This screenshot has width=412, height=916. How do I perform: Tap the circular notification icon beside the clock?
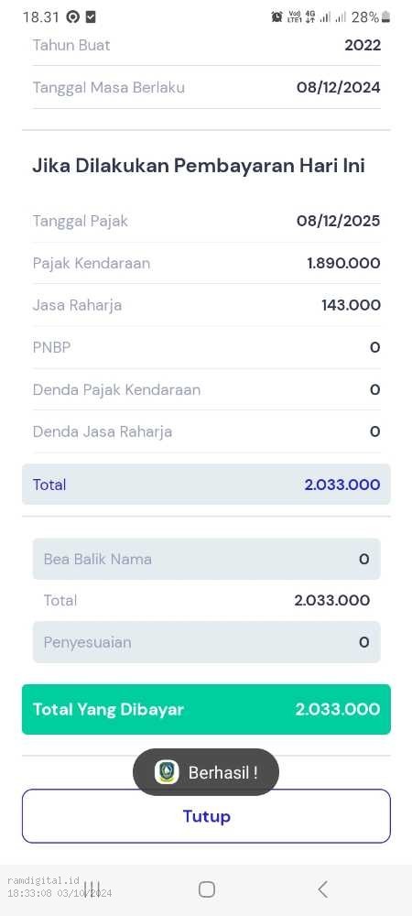pos(73,16)
